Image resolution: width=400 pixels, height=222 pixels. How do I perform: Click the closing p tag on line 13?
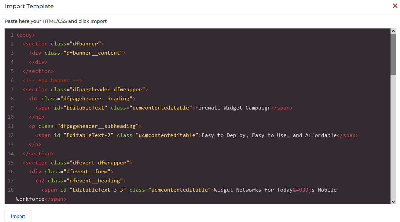[35, 145]
